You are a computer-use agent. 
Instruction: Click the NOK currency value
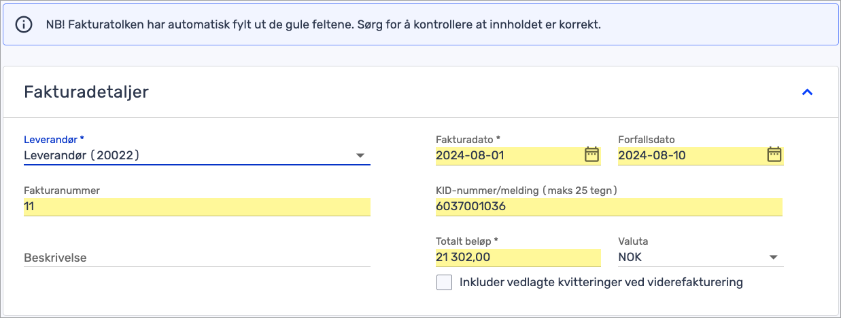(630, 258)
